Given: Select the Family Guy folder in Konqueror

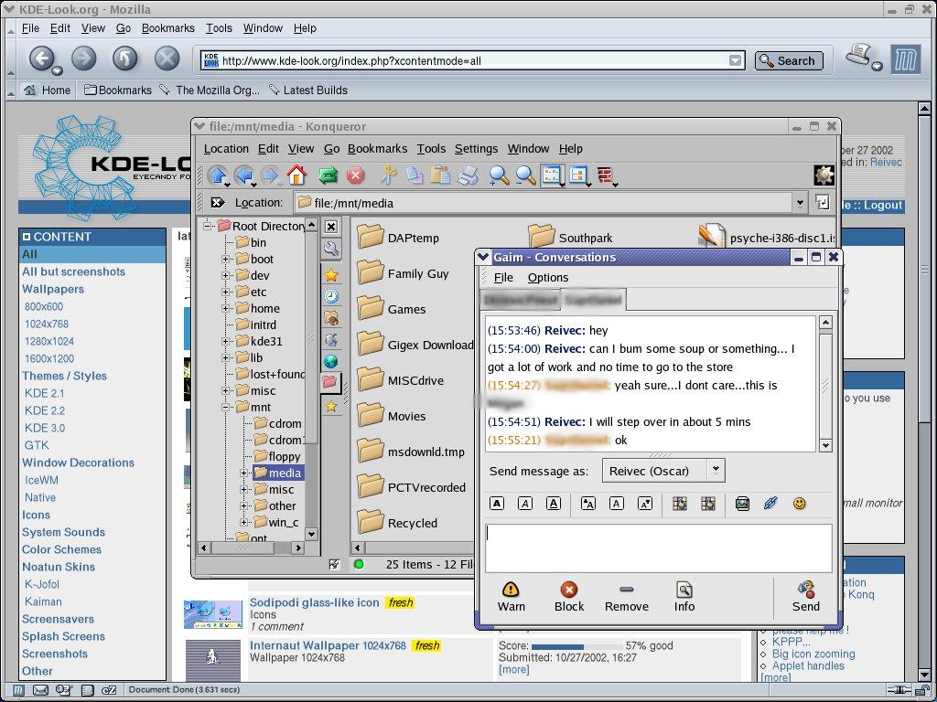Looking at the screenshot, I should pyautogui.click(x=404, y=273).
